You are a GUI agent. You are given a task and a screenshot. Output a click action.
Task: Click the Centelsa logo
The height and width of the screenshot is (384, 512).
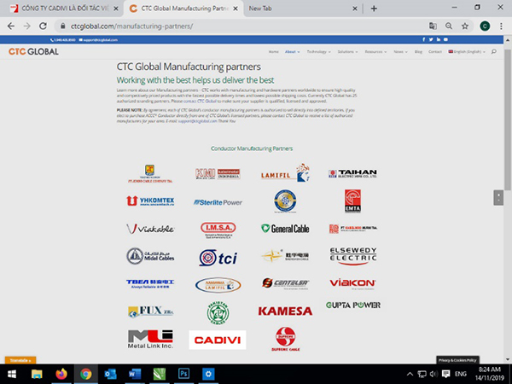click(285, 283)
